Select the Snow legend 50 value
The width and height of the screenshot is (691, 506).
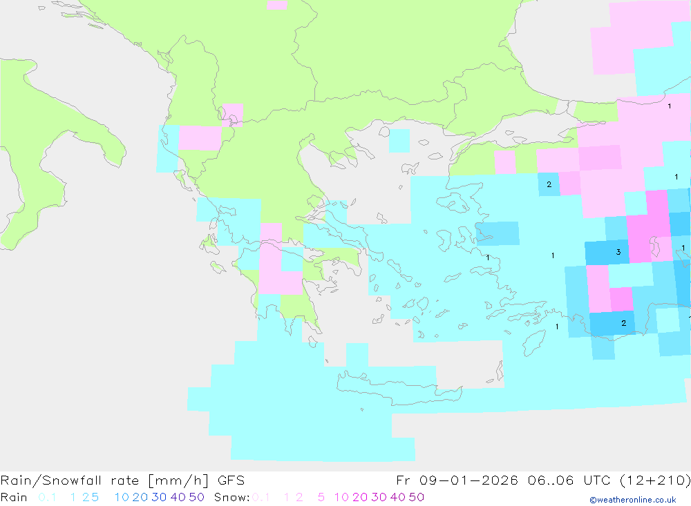coord(417,497)
